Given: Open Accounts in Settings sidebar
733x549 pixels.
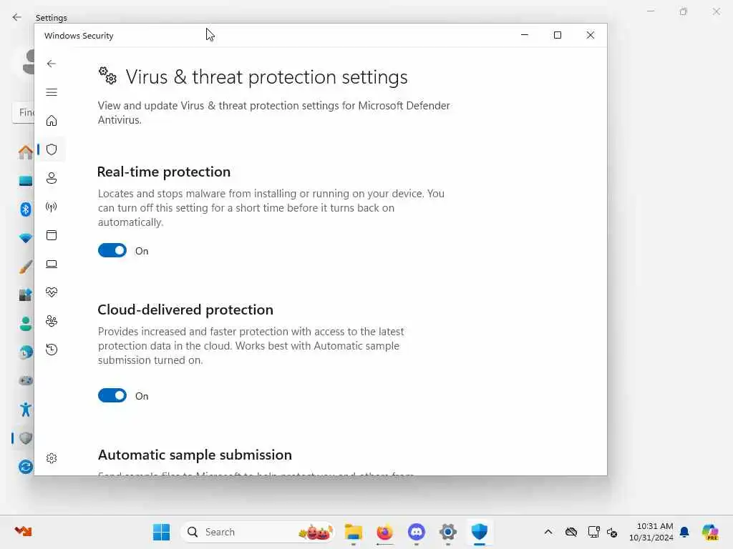Looking at the screenshot, I should (x=25, y=324).
